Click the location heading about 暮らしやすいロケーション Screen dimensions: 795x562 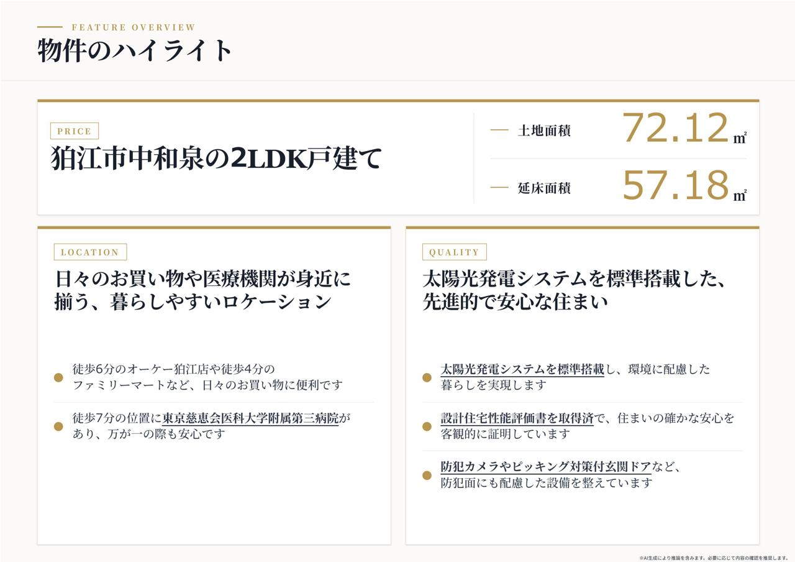(202, 290)
